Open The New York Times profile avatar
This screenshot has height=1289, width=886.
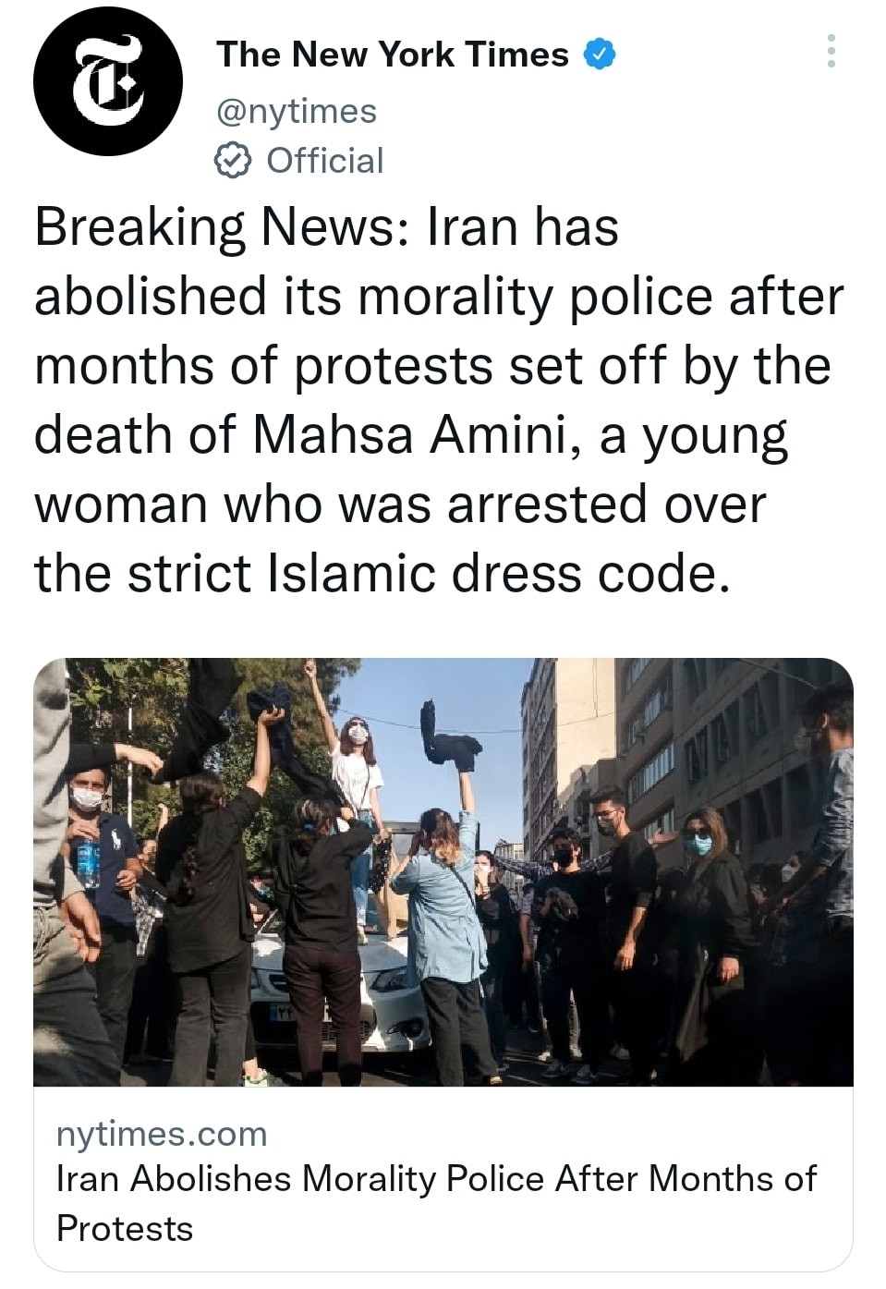[108, 80]
